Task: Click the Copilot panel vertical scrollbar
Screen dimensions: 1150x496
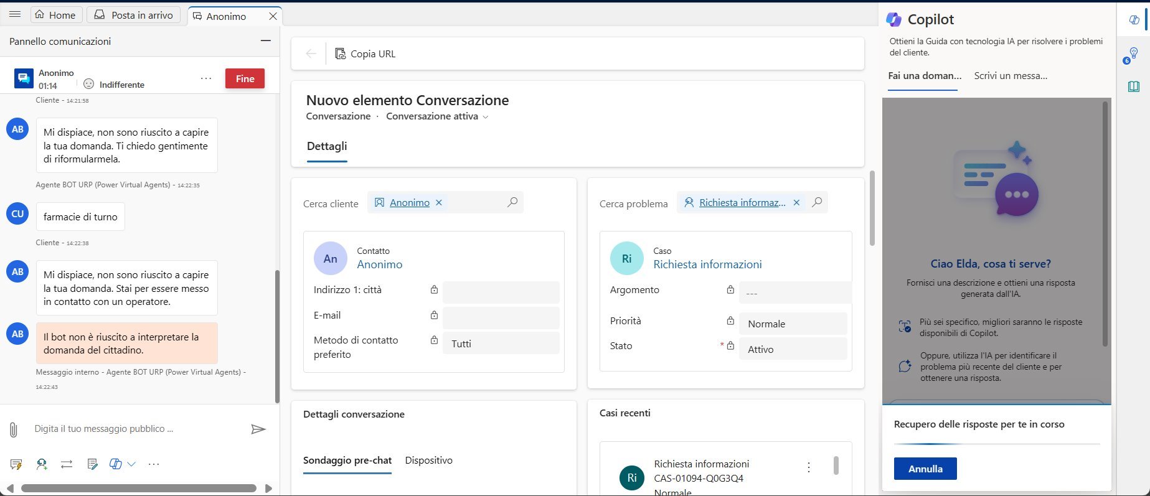Action: 1105,224
